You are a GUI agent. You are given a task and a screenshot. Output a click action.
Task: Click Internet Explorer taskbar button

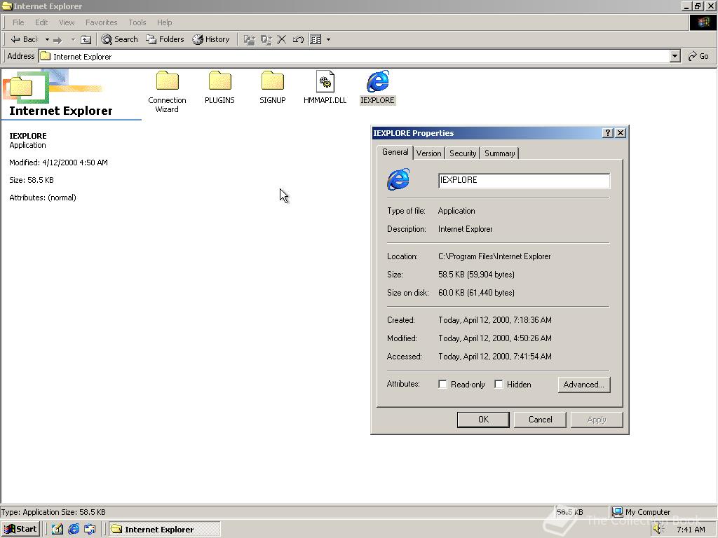pos(164,530)
